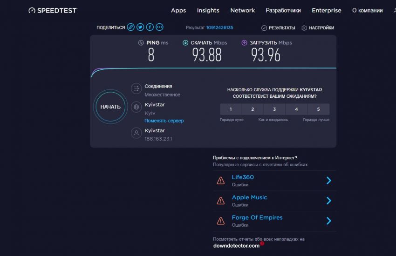Image resolution: width=396 pixels, height=256 pixels.
Task: Click the globe icon beside Kyivstar server
Action: 136,107
